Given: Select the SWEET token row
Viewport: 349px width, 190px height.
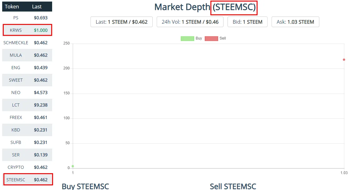Looking at the screenshot, I should (x=27, y=80).
